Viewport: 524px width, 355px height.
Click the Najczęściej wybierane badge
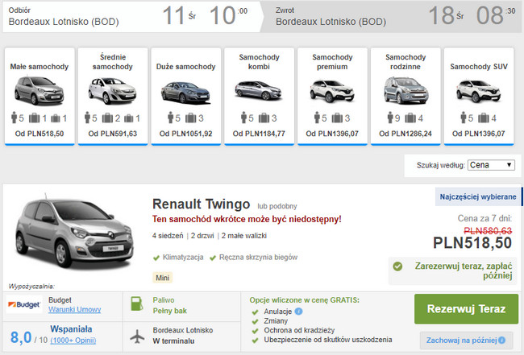478,197
